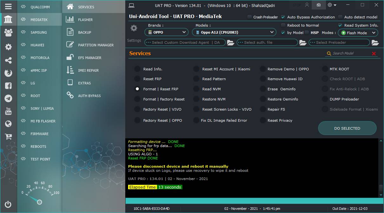The height and width of the screenshot is (213, 384).
Task: Open the Brands OPPO dropdown
Action: pos(167,32)
